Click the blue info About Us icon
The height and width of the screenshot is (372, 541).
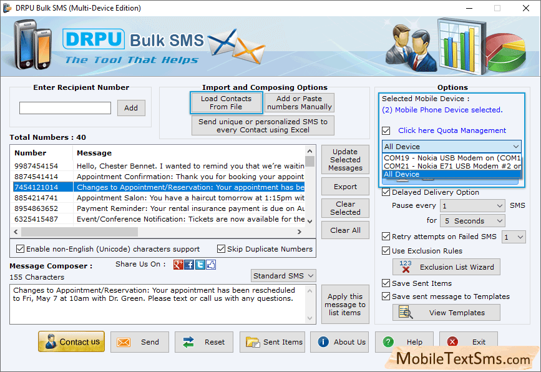click(323, 342)
